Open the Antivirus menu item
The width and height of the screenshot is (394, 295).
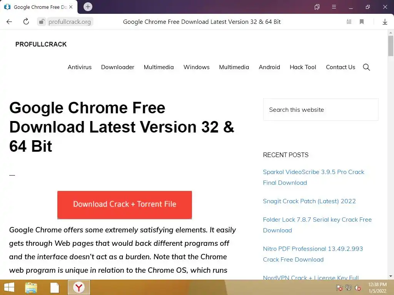(x=80, y=67)
